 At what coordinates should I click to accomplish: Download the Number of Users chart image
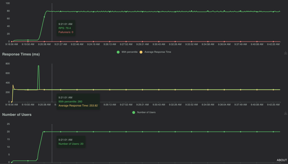[286, 113]
